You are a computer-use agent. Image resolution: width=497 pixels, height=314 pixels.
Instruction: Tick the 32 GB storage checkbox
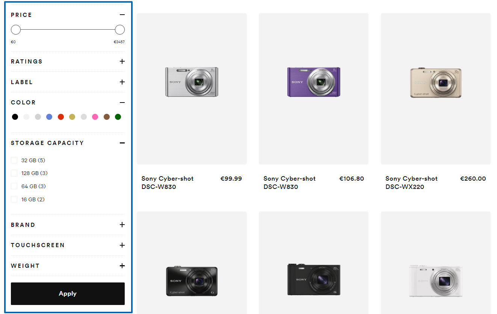pos(14,160)
